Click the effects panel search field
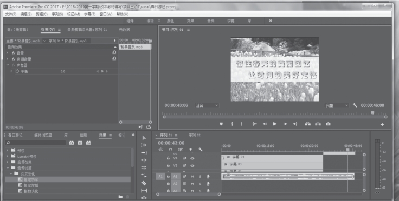 point(36,143)
